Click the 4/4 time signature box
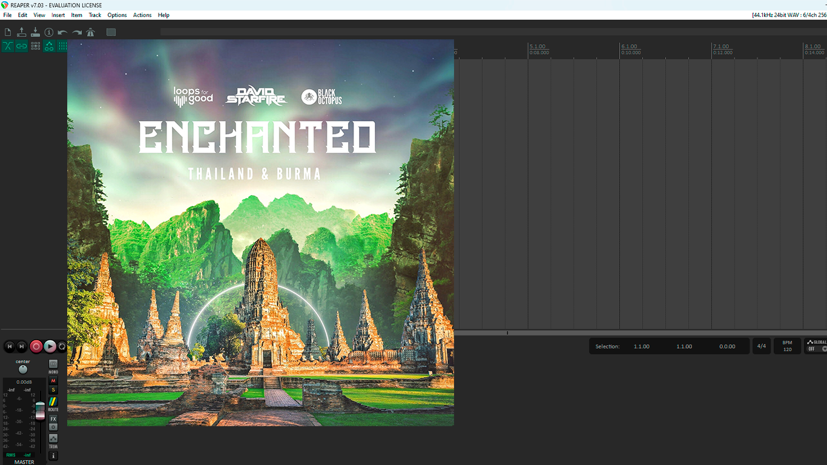 pos(762,346)
